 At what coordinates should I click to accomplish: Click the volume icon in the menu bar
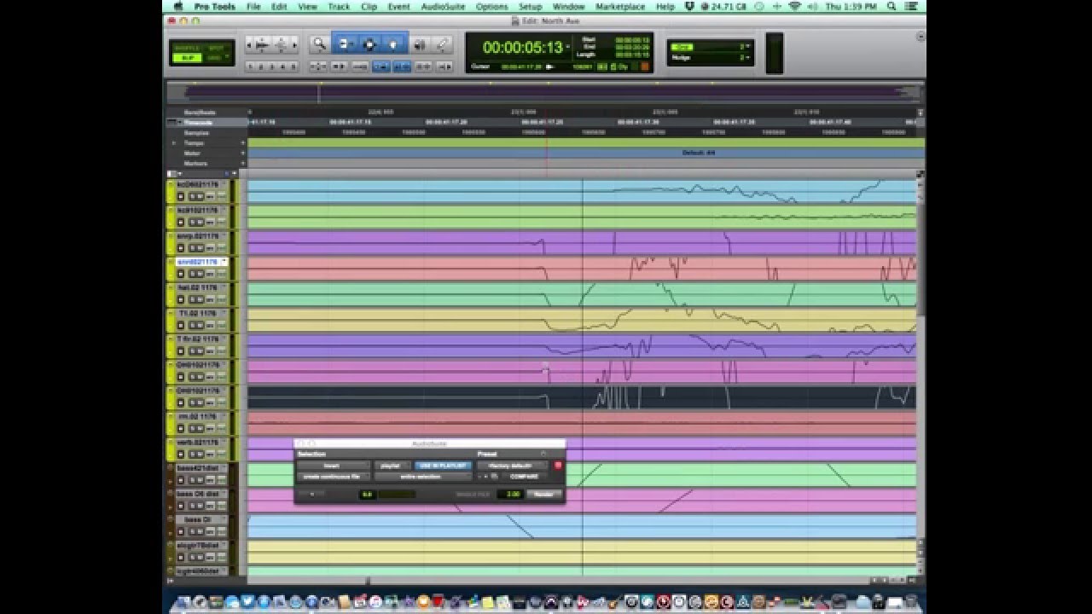click(x=812, y=6)
